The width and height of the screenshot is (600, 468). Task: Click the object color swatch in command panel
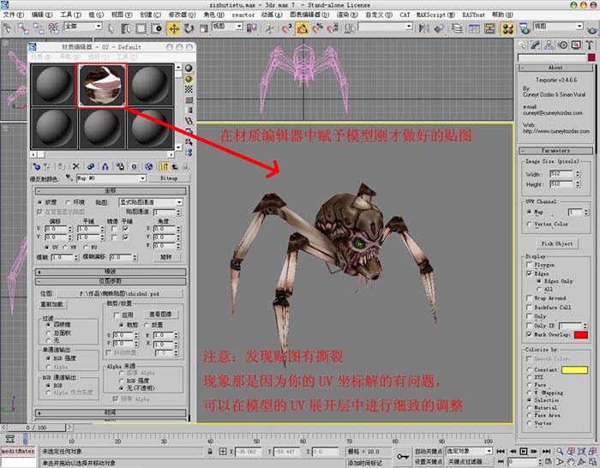coord(591,57)
